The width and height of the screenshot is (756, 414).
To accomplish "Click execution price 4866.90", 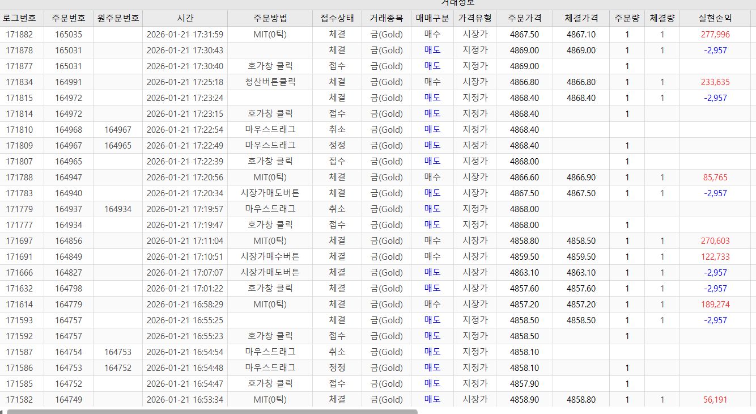I will tap(581, 178).
